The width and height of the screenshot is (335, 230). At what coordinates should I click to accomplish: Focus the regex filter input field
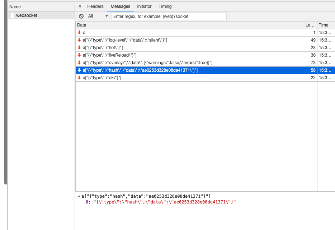(x=169, y=16)
